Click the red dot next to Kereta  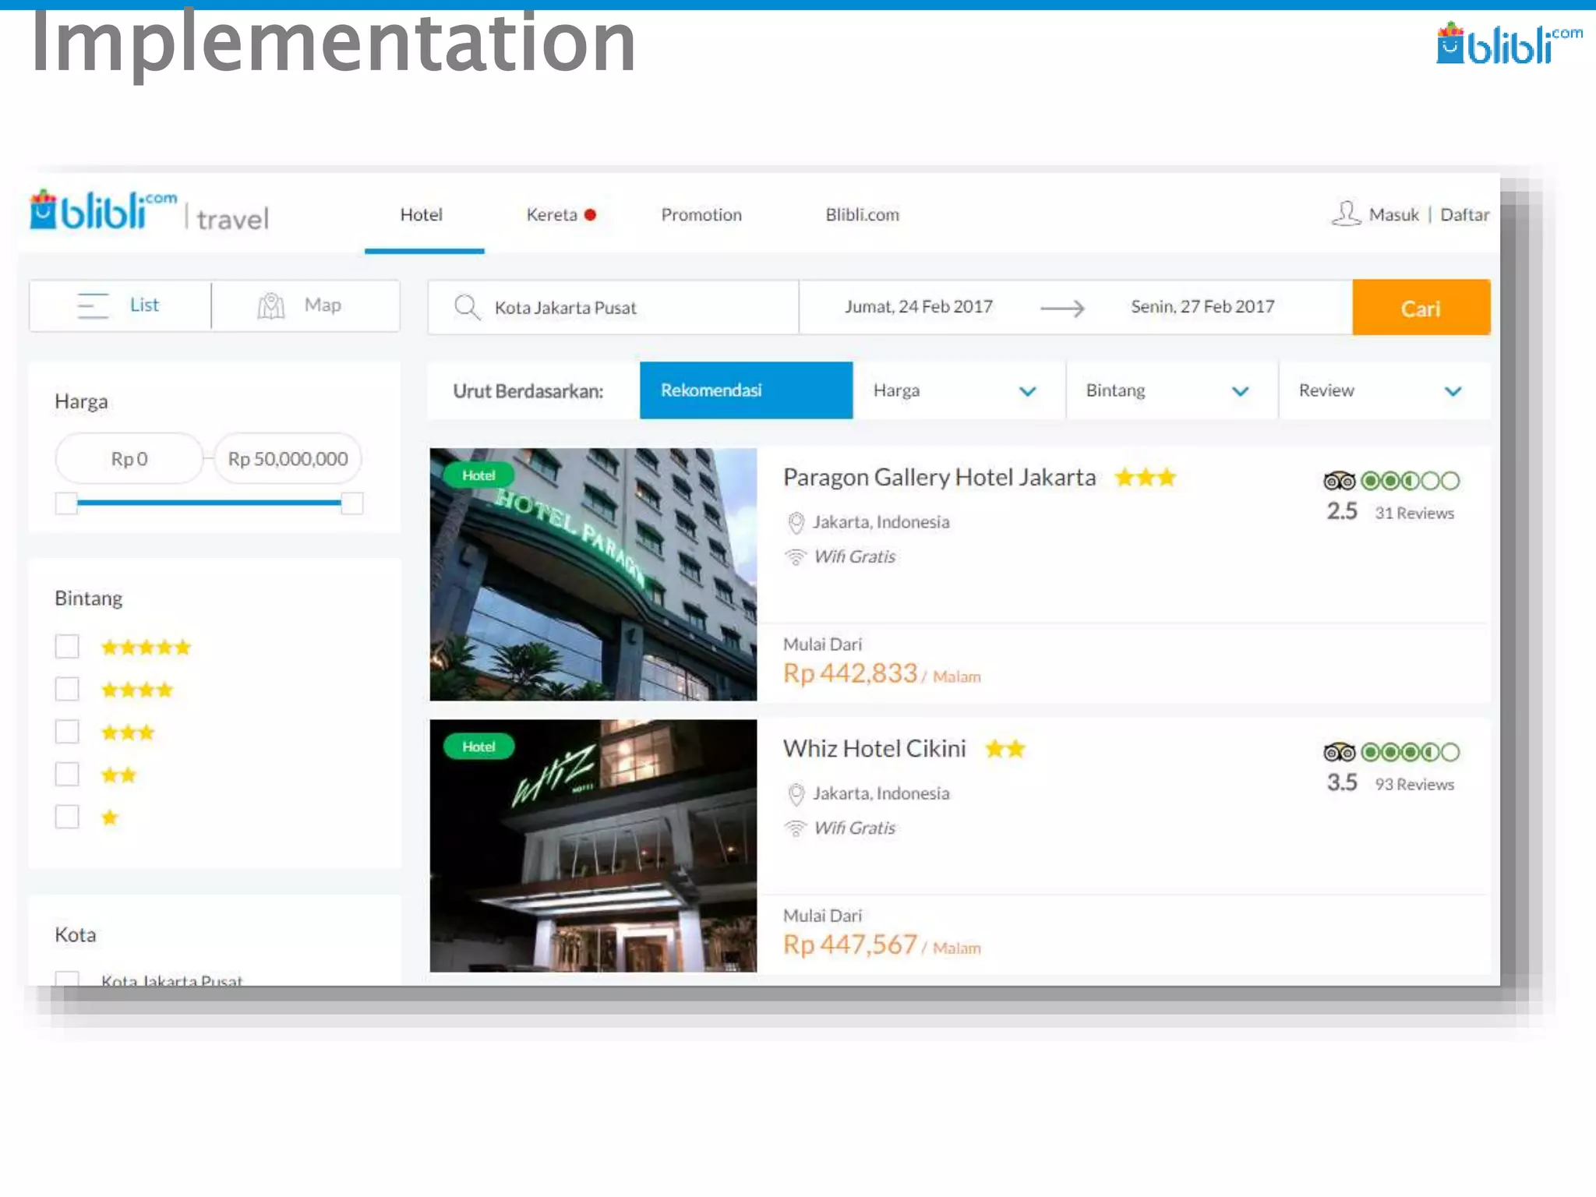[x=590, y=215]
